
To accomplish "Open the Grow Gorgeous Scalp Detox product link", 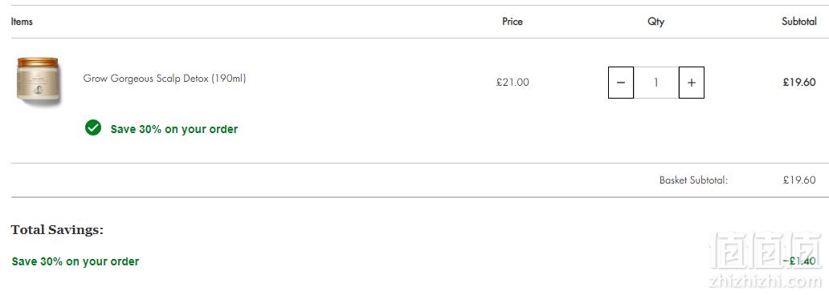I will pos(165,79).
